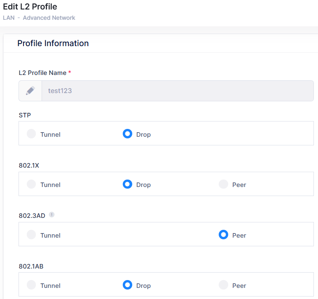Image resolution: width=318 pixels, height=299 pixels.
Task: Click the Profile Information section header
Action: (x=53, y=43)
